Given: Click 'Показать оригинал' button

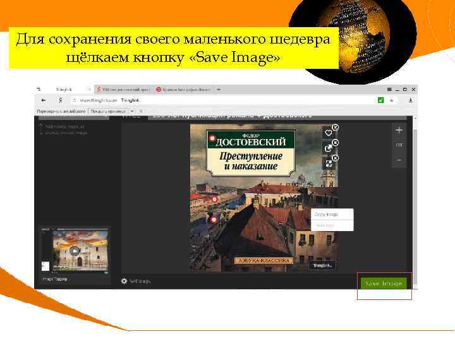Looking at the screenshot, I should point(108,111).
